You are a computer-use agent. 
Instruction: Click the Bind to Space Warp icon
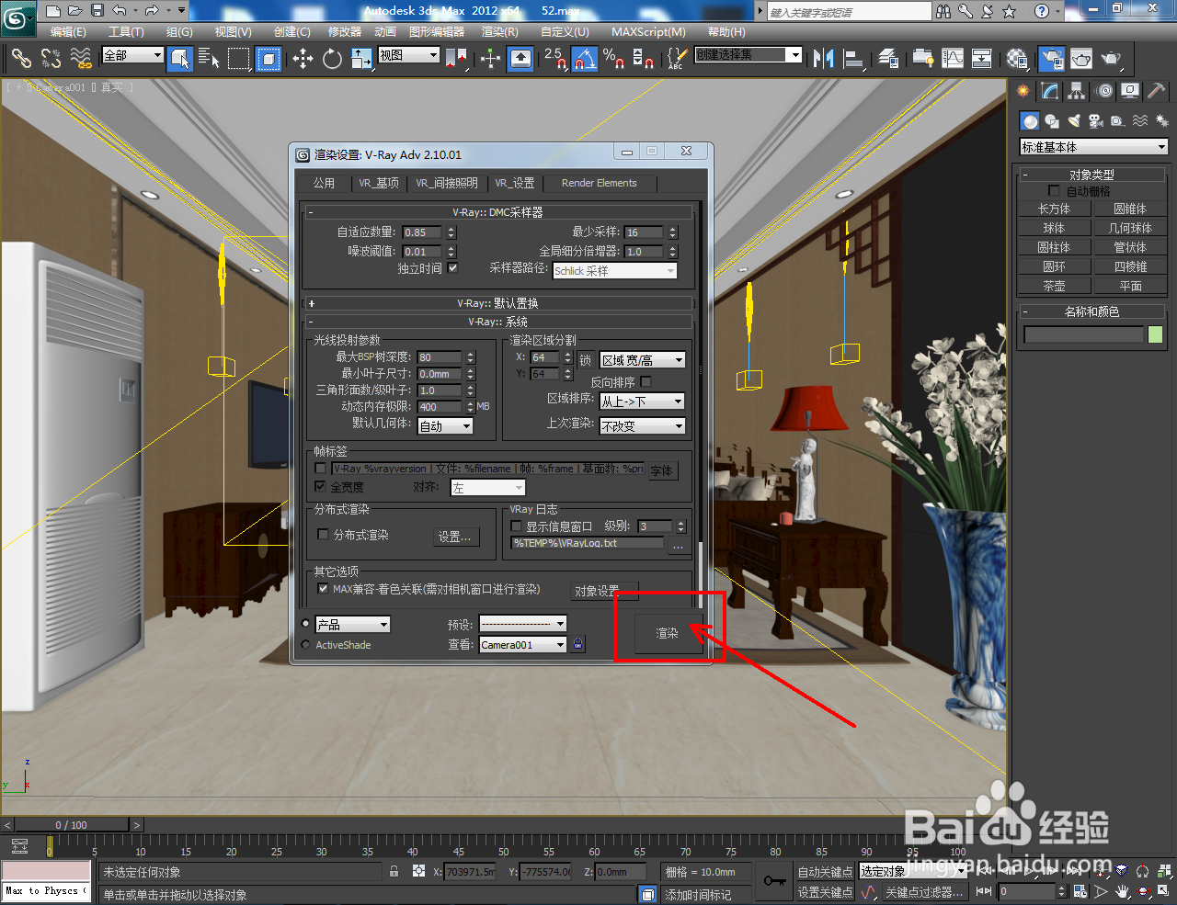point(81,59)
